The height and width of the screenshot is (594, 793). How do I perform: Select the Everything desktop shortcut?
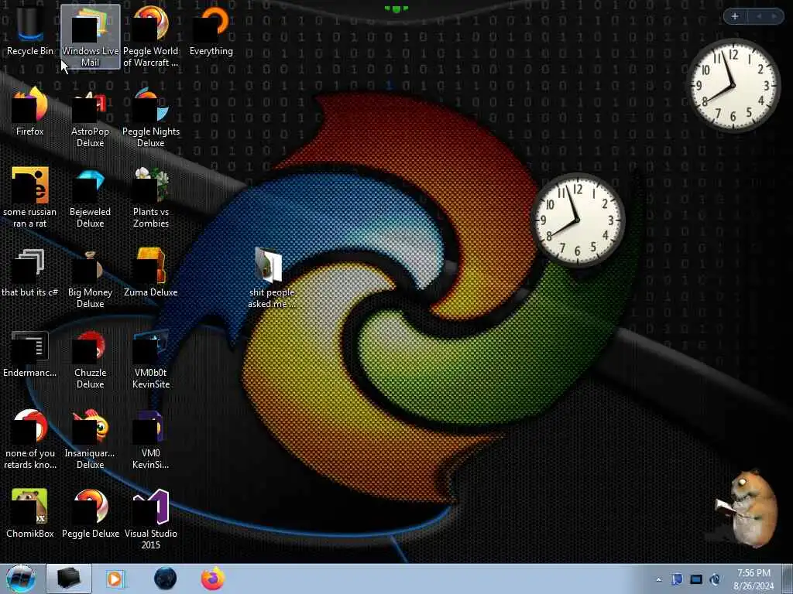211,31
